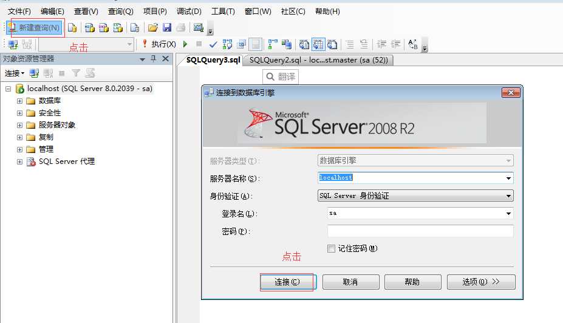Click the Connect icon left of database combo
The image size is (563, 323).
13,44
